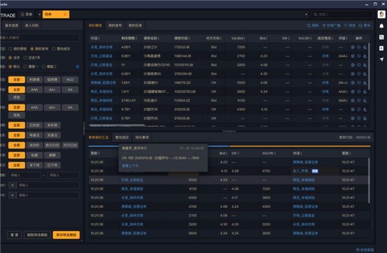Sort upper table by Vol.Bid column
387x253 pixels.
tap(238, 38)
